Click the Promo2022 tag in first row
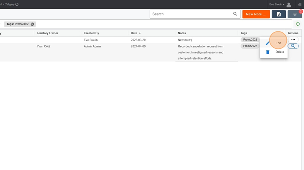Image resolution: width=304 pixels, height=170 pixels. (250, 40)
